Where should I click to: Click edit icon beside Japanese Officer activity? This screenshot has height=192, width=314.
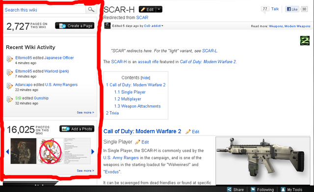click(10, 59)
